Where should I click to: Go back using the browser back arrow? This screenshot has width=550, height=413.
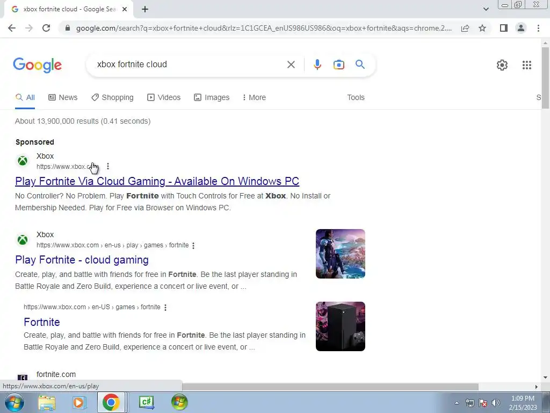coord(12,28)
